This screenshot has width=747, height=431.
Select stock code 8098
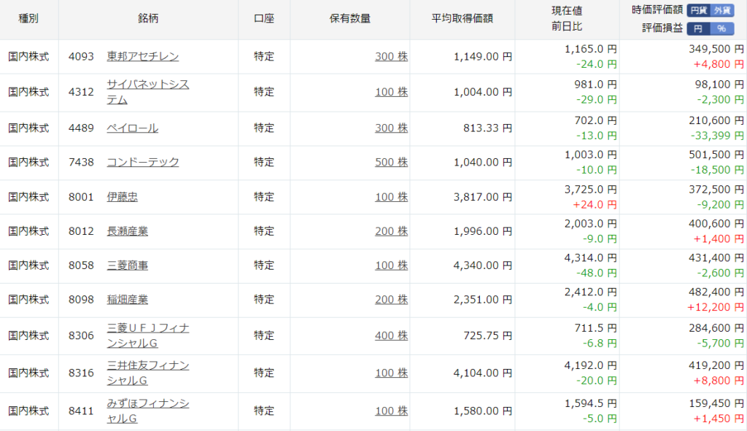click(81, 300)
